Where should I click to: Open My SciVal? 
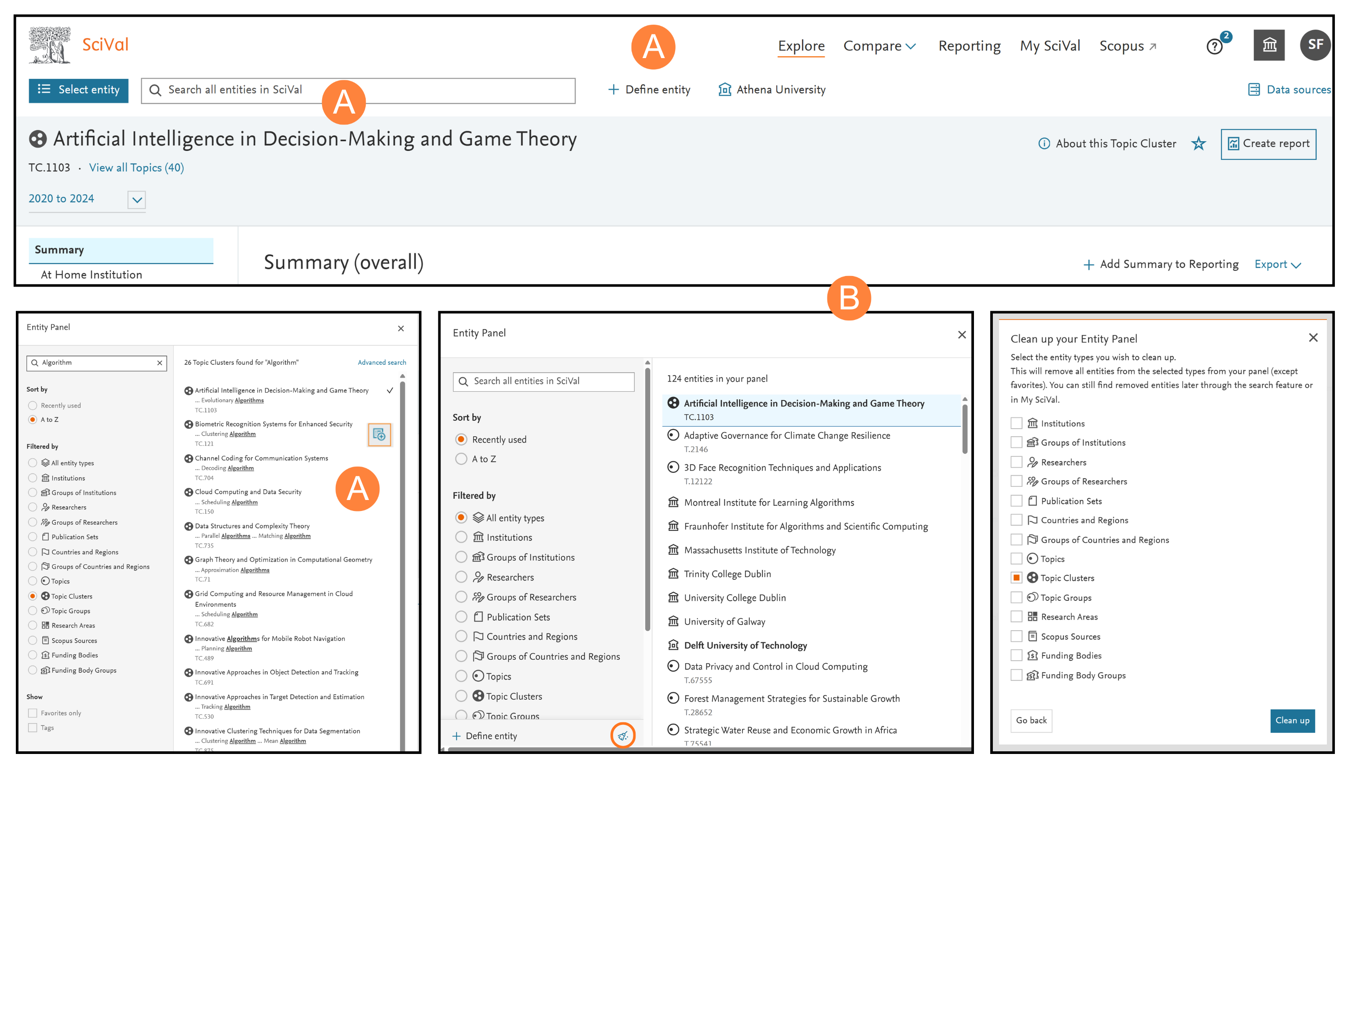[x=1050, y=47]
